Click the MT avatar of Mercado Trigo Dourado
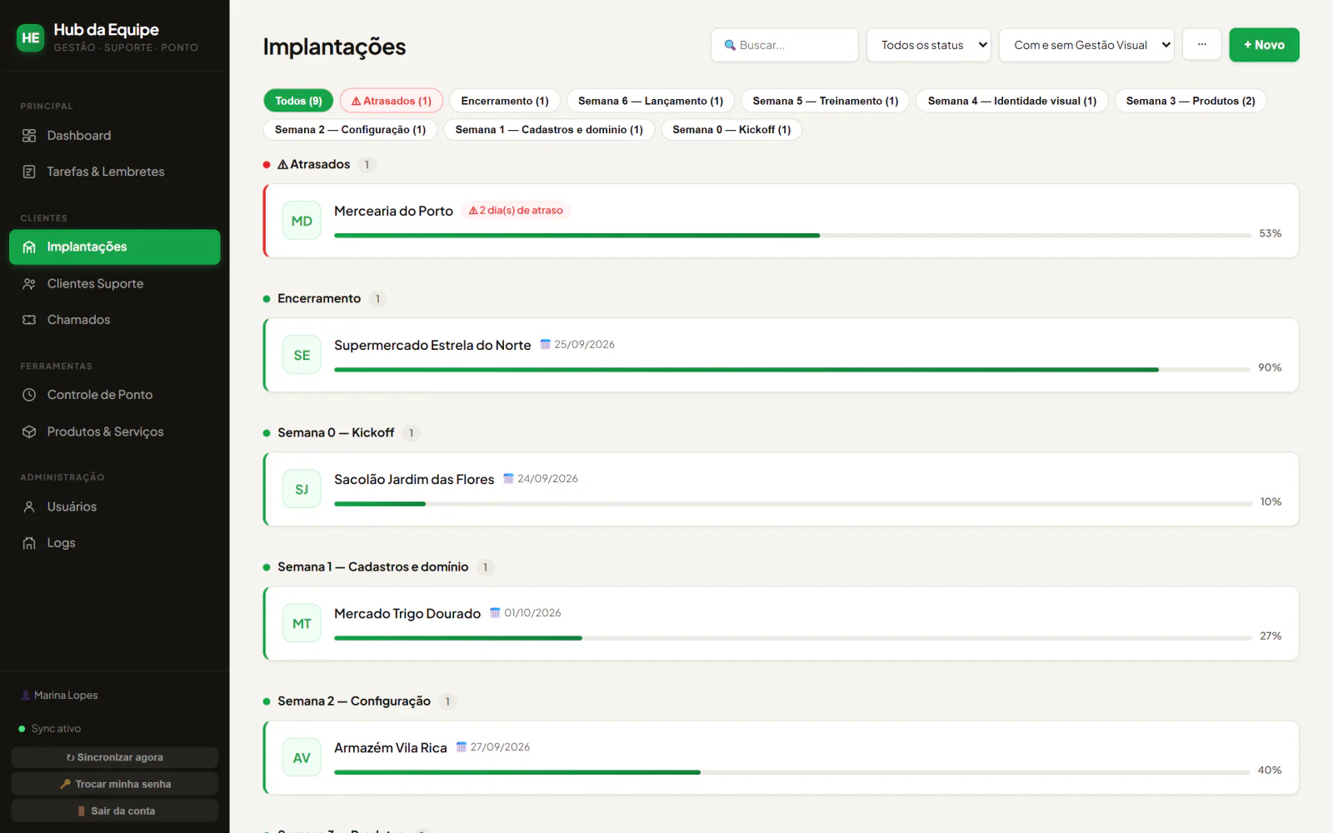Image resolution: width=1333 pixels, height=833 pixels. click(x=302, y=623)
